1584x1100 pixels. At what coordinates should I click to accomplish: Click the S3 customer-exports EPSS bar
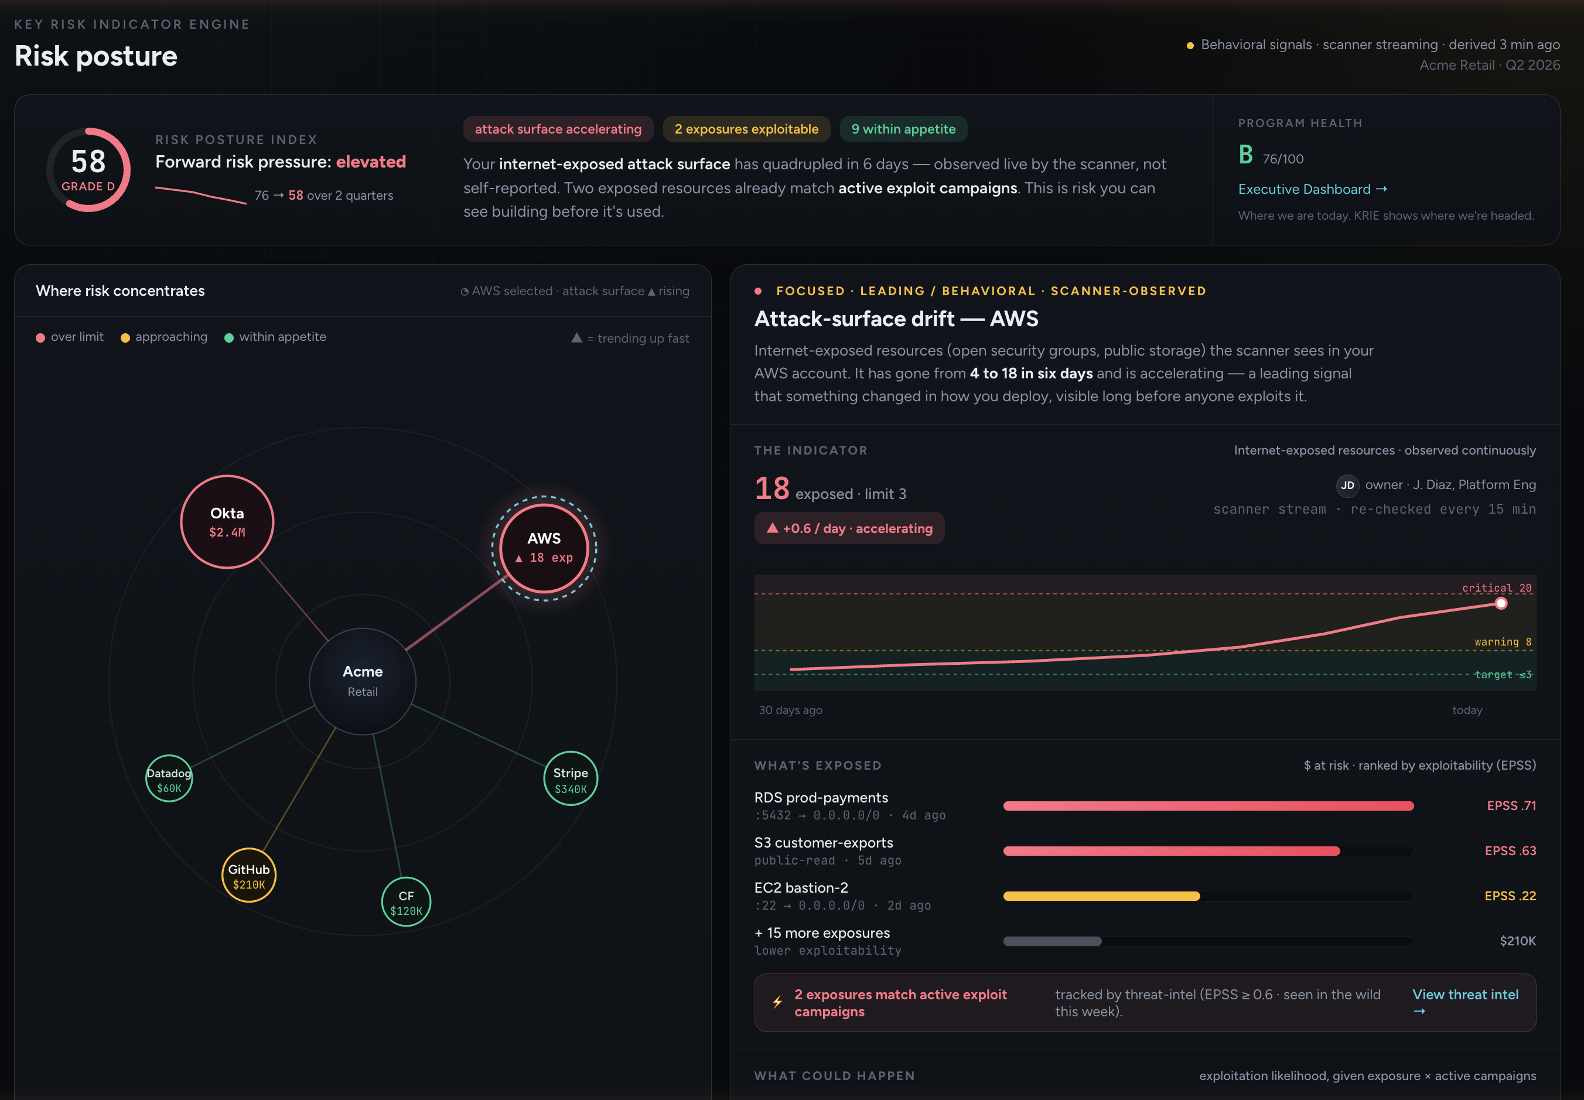1209,851
